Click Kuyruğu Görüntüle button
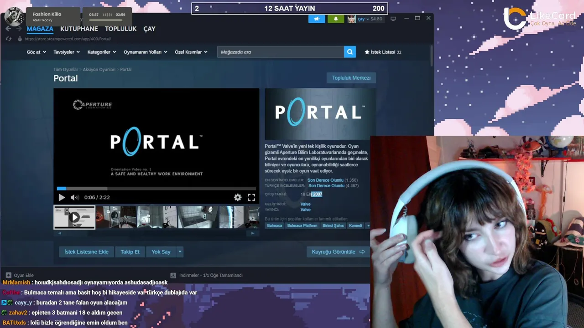This screenshot has height=328, width=584. pos(338,251)
